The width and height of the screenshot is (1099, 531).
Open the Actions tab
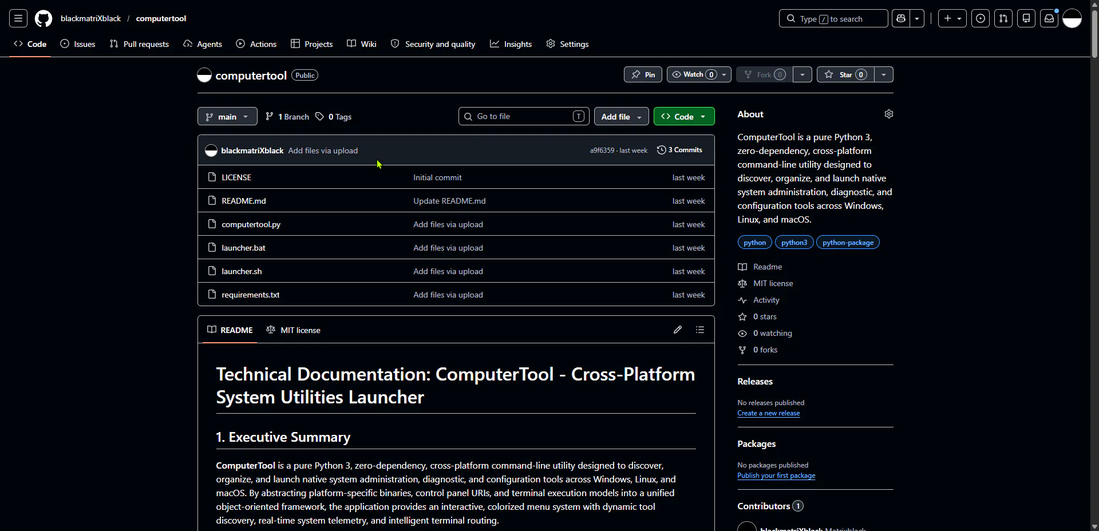pyautogui.click(x=256, y=44)
